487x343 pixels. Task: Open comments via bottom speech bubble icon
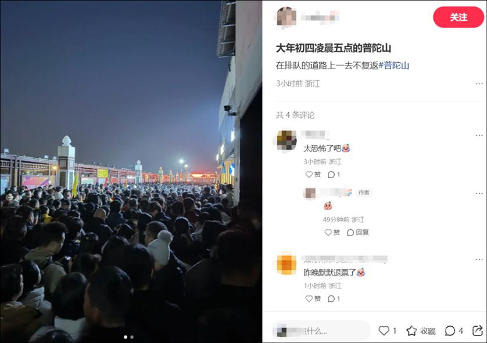[x=454, y=331]
